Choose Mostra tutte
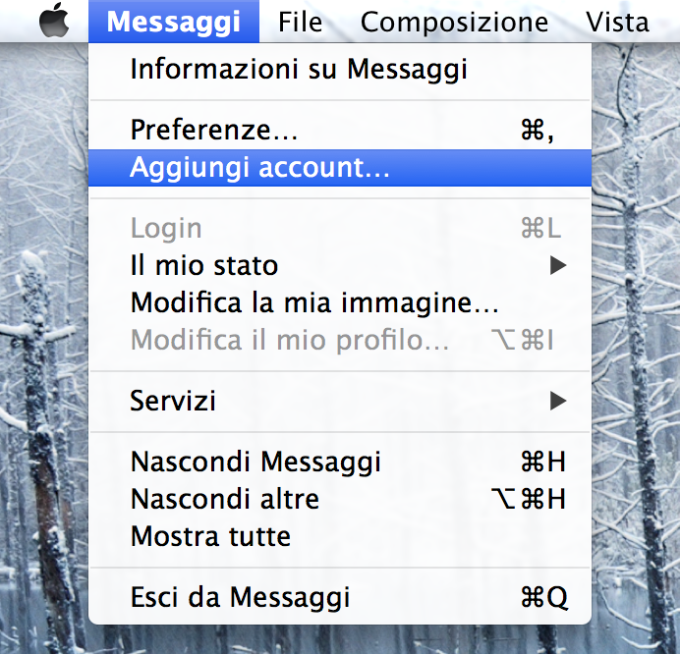680x654 pixels. tap(340, 536)
